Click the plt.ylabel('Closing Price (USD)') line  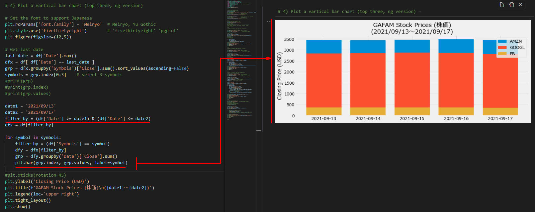point(47,182)
